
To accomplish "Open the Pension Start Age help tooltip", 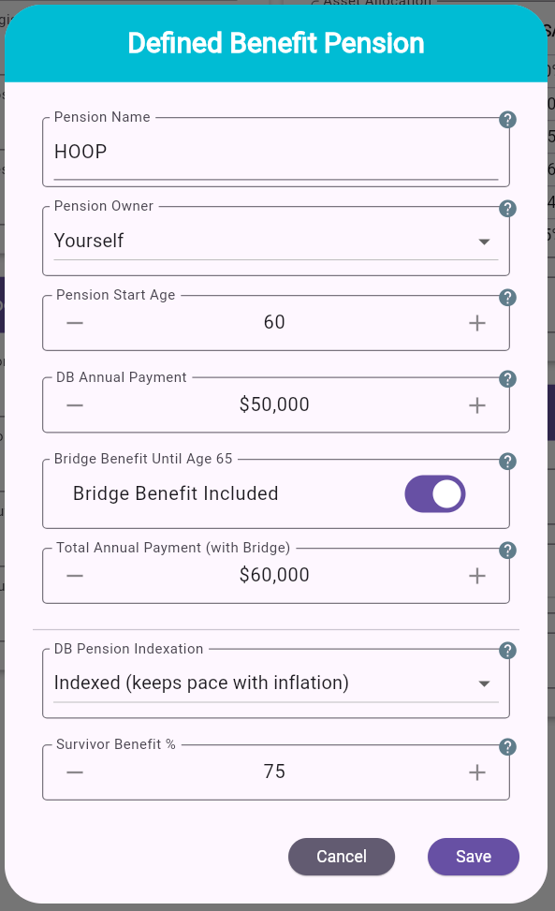I will coord(507,298).
